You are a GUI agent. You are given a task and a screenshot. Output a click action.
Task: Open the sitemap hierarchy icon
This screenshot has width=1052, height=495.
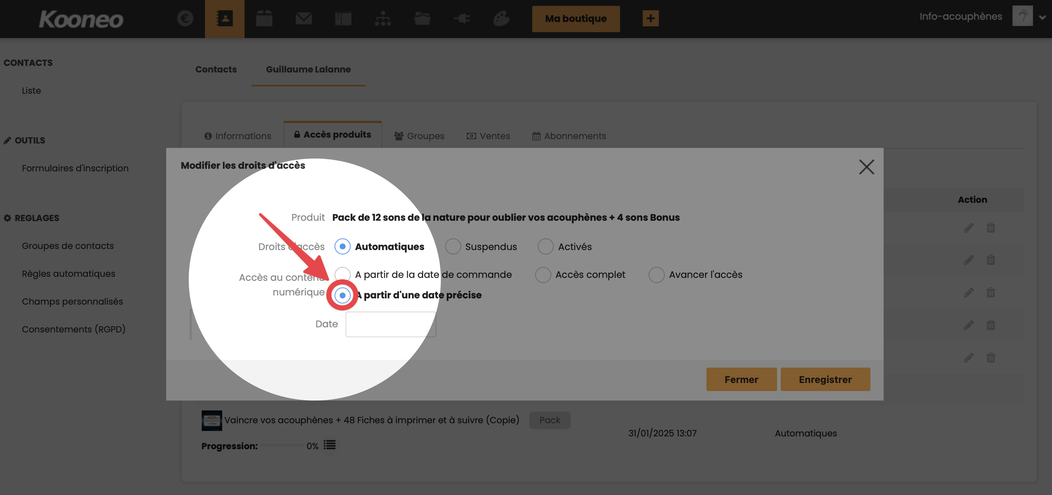click(x=383, y=18)
